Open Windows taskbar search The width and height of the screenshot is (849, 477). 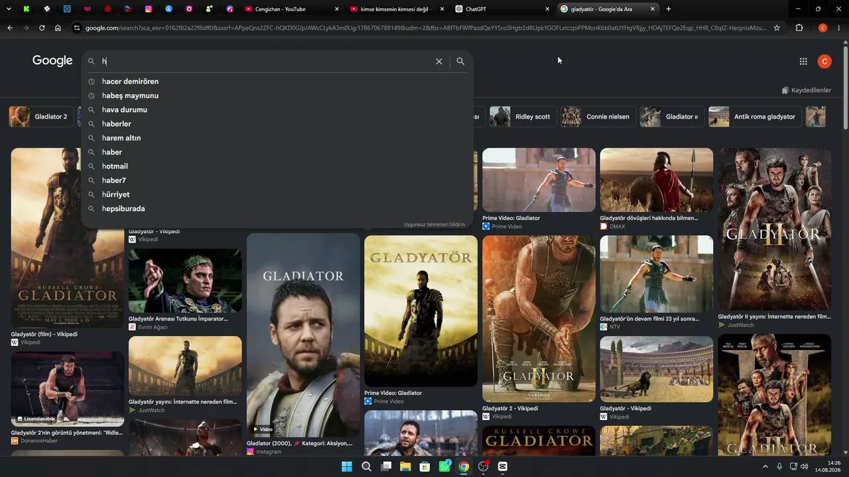coord(366,466)
